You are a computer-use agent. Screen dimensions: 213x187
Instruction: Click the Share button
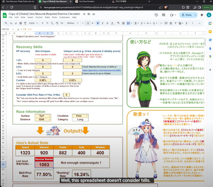click(x=188, y=15)
